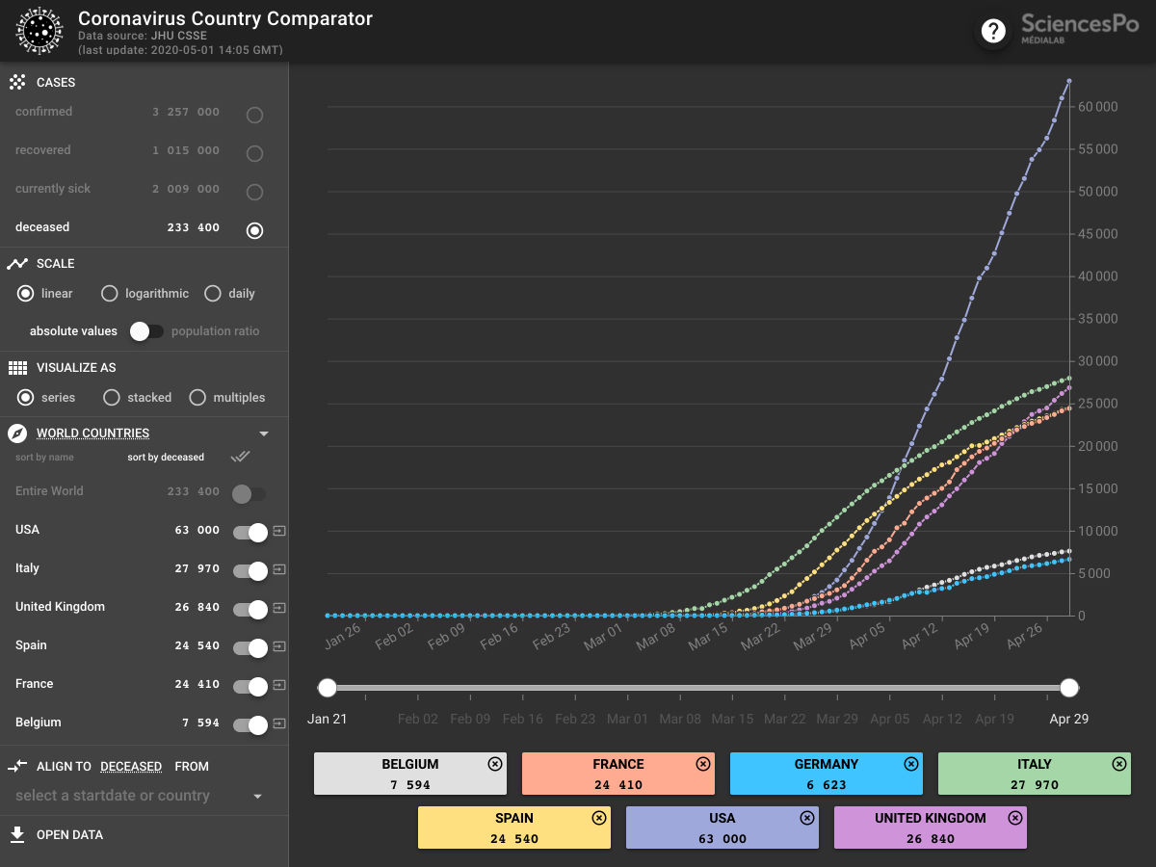Choose the daily scale option
This screenshot has height=867, width=1156.
click(x=212, y=294)
